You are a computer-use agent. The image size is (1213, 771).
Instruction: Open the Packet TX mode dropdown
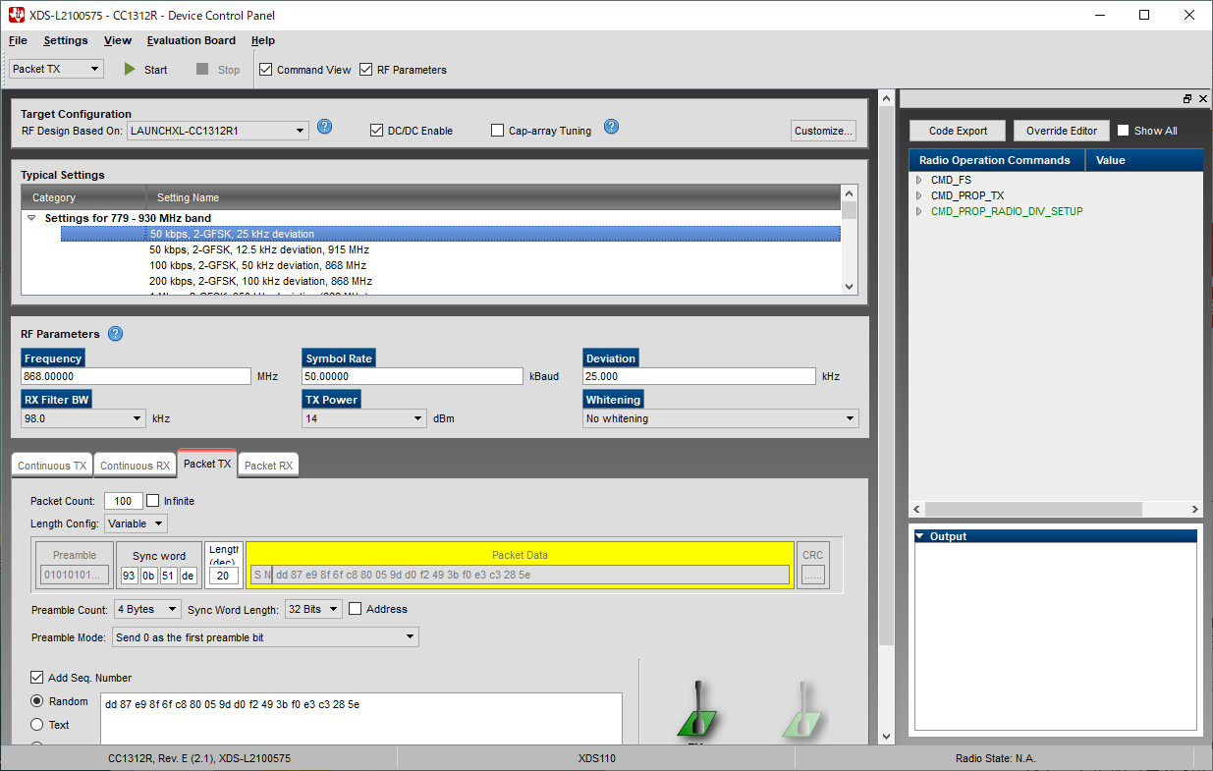[x=57, y=69]
